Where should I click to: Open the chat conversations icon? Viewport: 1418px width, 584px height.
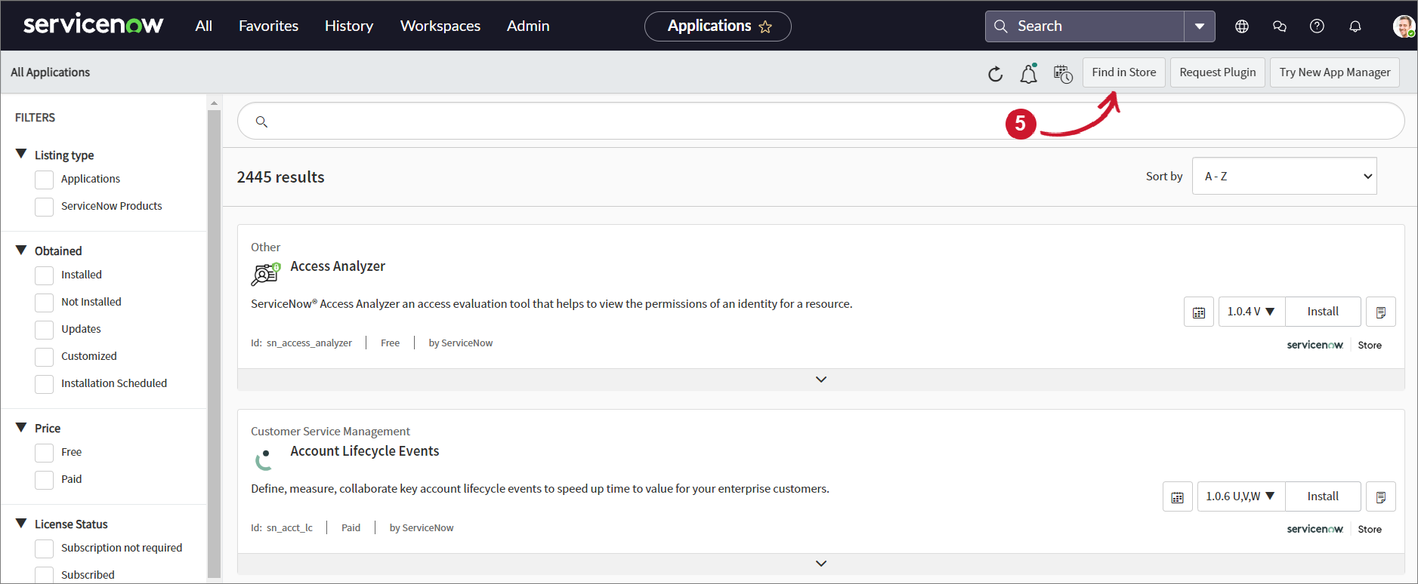pyautogui.click(x=1279, y=26)
